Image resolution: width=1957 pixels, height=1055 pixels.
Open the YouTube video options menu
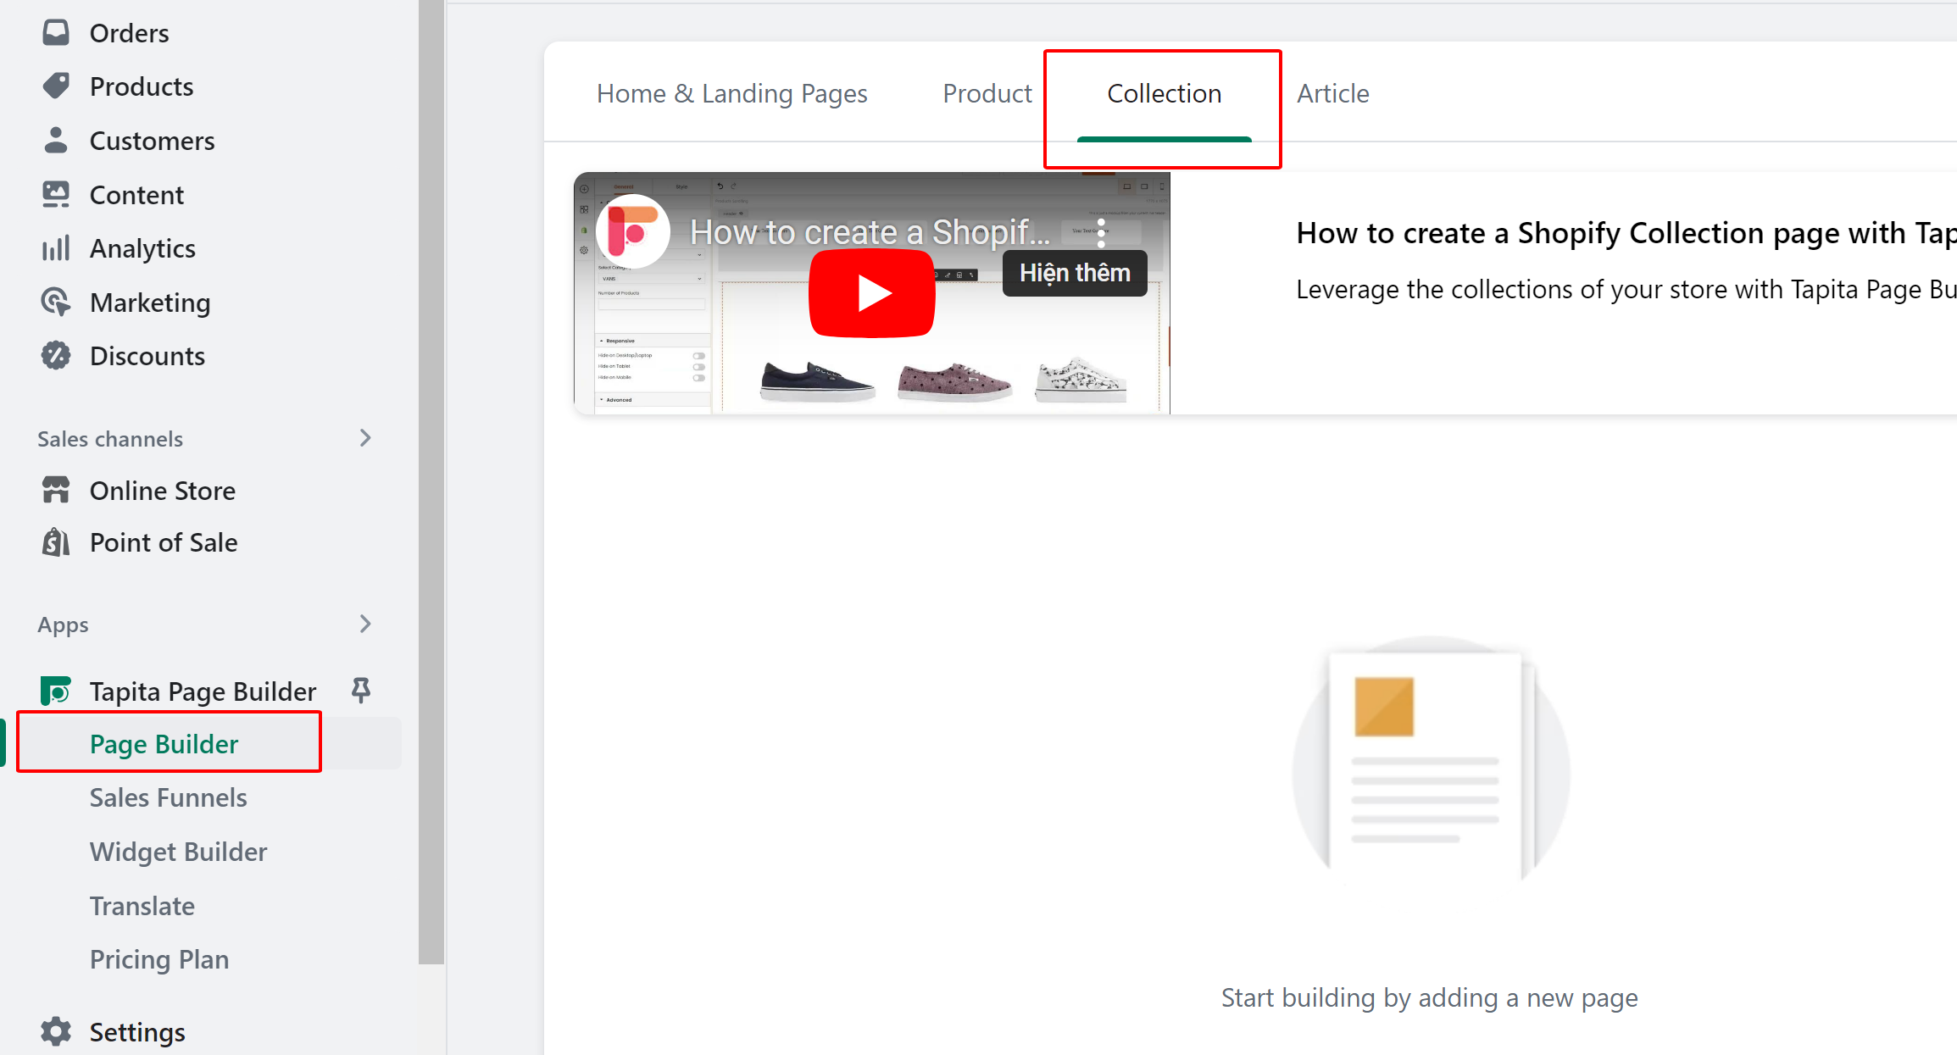click(1101, 232)
